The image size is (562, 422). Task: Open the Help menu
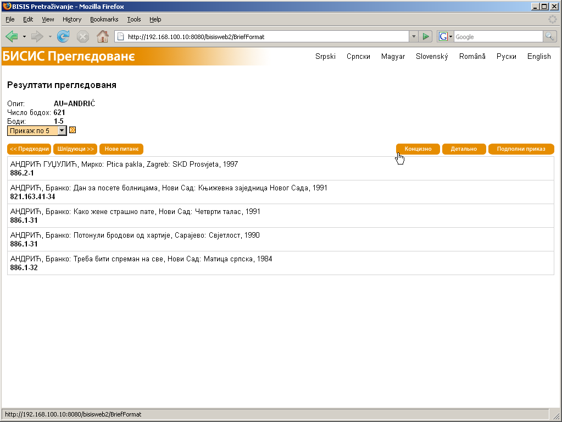click(155, 19)
